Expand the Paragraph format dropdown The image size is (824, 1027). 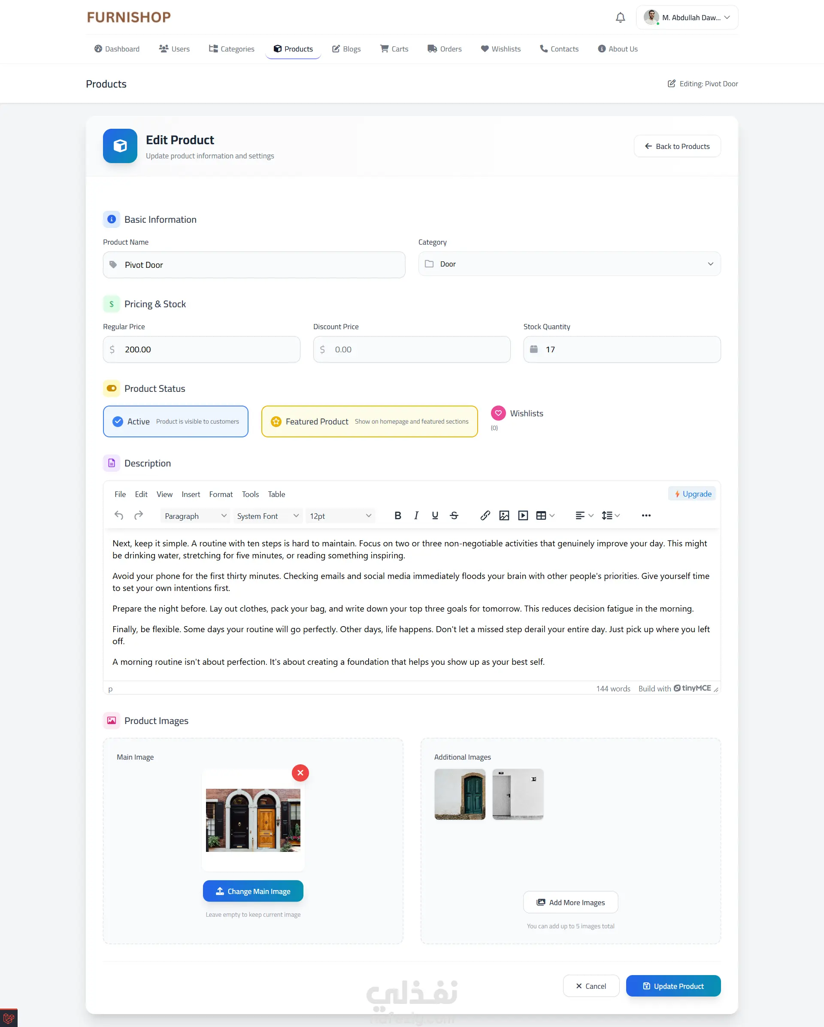coord(195,516)
